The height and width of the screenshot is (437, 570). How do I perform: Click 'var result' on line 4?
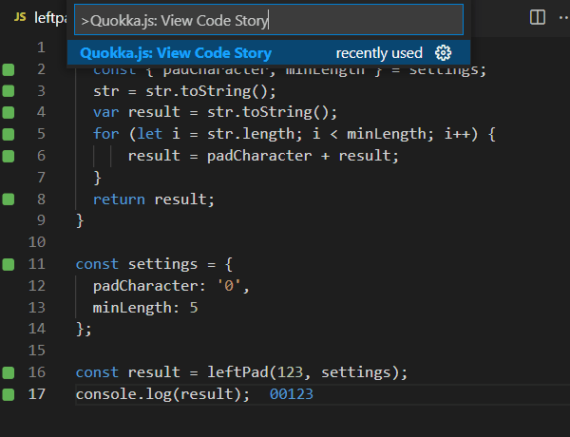[136, 112]
